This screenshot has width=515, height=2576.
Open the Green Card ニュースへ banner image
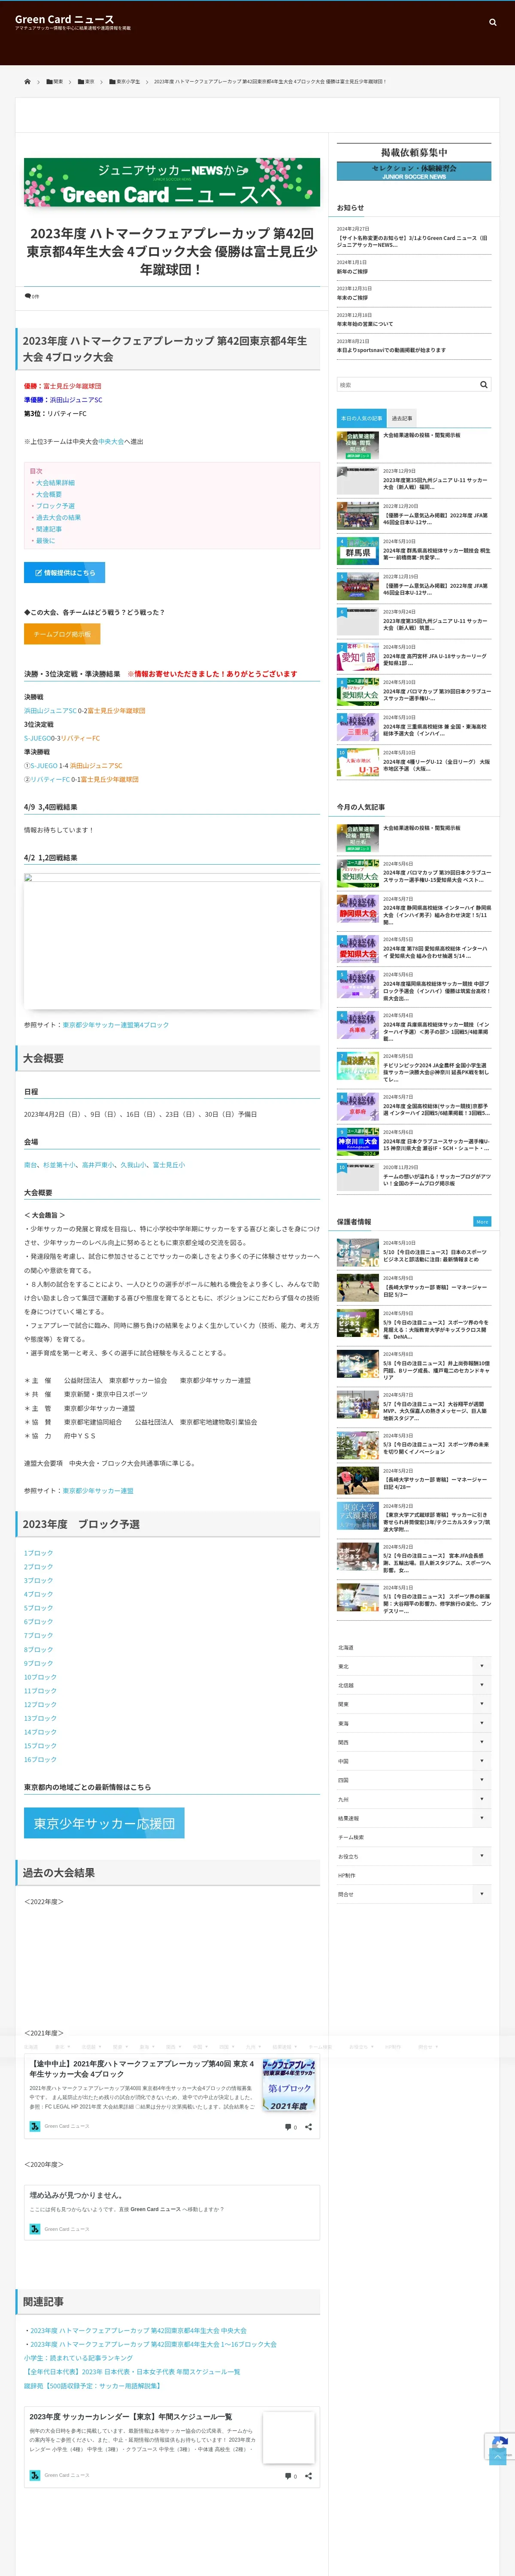pyautogui.click(x=172, y=182)
